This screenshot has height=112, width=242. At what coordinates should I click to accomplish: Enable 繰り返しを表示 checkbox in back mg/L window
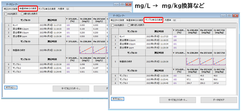tap(22, 14)
